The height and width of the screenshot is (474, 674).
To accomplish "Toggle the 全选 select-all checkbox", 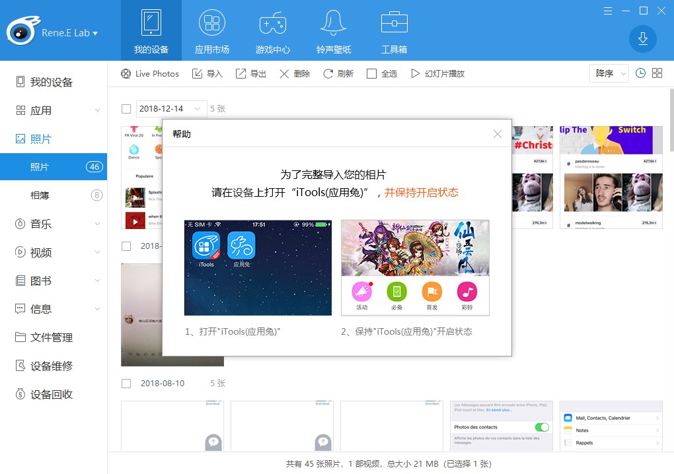I will (x=372, y=73).
